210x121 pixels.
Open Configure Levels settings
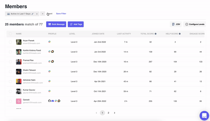[x=195, y=24]
